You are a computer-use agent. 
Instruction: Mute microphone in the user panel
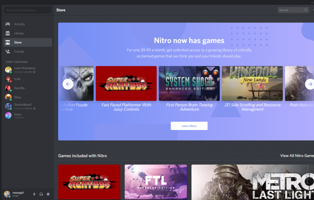(34, 194)
